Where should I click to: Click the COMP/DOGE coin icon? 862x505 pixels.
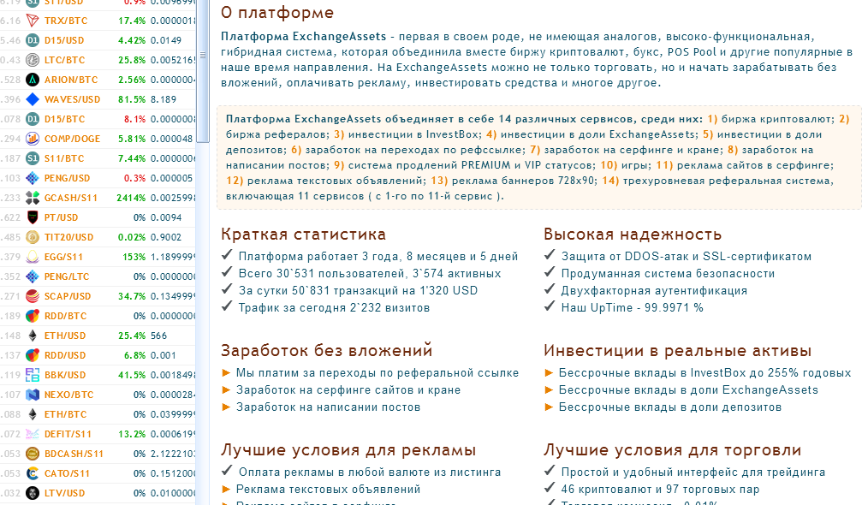(33, 139)
